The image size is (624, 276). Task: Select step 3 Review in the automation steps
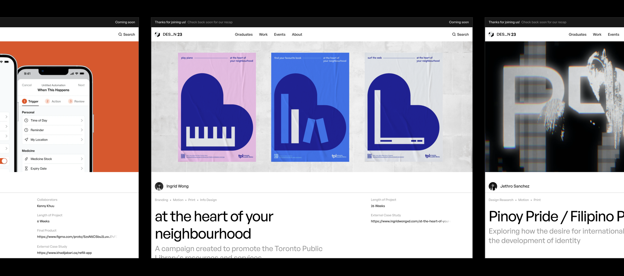coord(76,101)
